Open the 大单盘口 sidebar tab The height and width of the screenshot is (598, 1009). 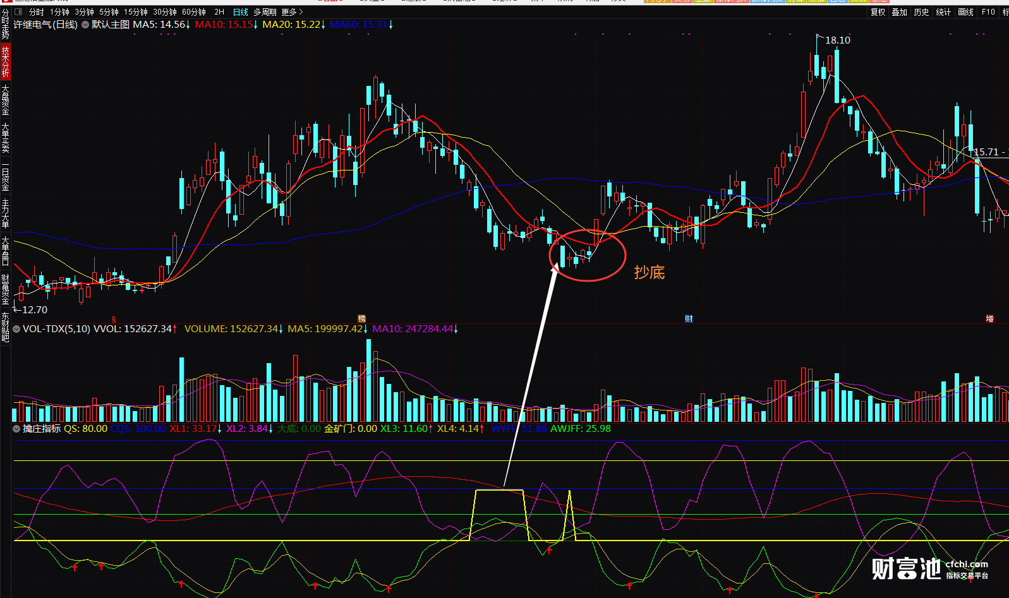5,251
